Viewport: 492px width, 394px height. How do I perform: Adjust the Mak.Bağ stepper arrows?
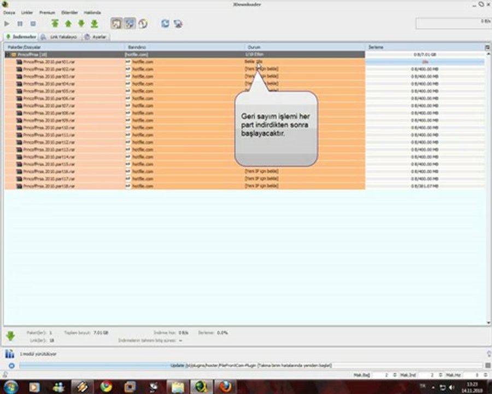(395, 375)
